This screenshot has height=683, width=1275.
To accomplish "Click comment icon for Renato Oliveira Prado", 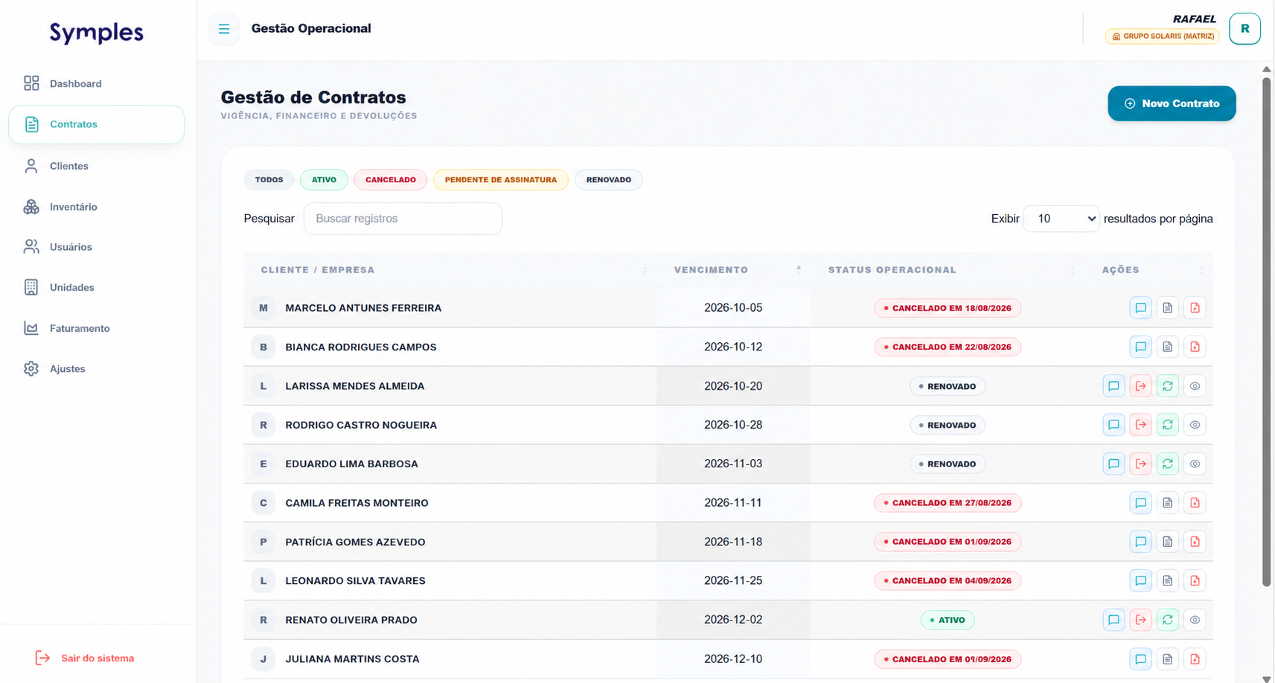I will pos(1113,620).
